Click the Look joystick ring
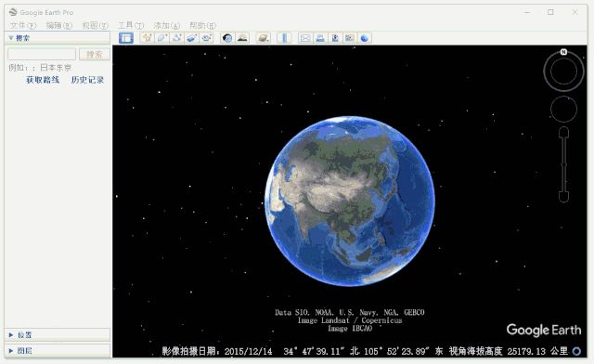Image resolution: width=594 pixels, height=364 pixels. tap(563, 71)
